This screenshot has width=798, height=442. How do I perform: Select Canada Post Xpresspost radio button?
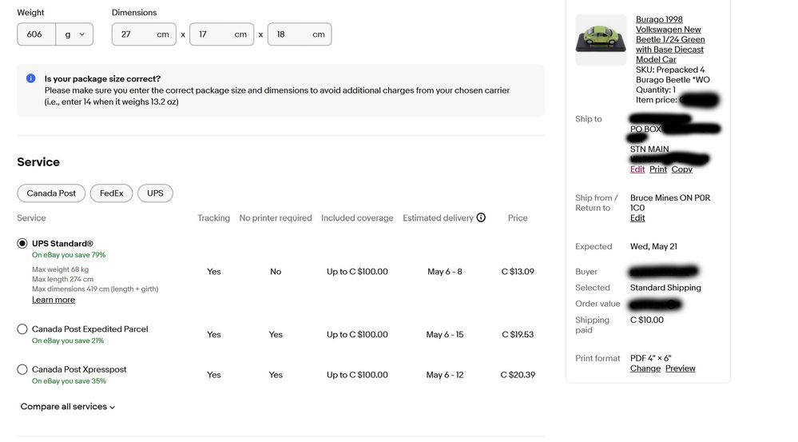point(22,369)
